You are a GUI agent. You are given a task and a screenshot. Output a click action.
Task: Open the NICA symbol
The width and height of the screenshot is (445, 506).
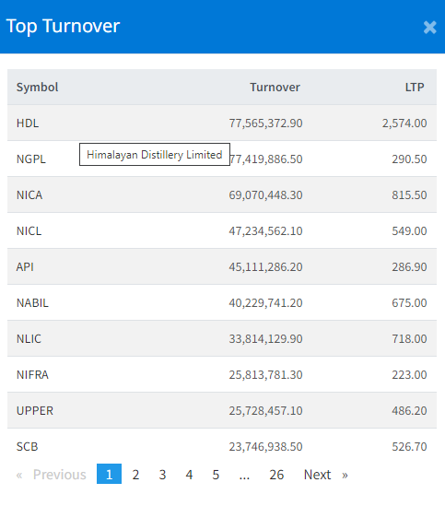29,195
